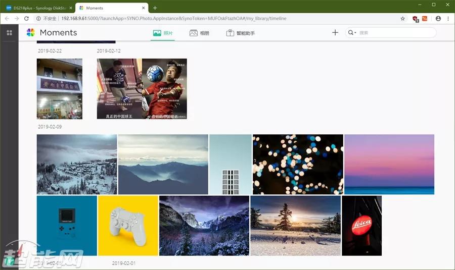Close the DS218plus browser tab
Image resolution: width=455 pixels, height=270 pixels.
tap(71, 8)
